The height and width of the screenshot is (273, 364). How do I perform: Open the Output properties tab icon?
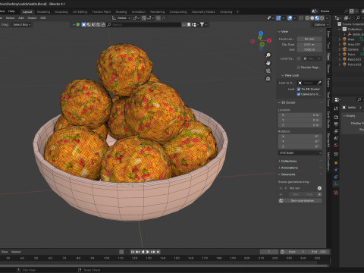336,124
